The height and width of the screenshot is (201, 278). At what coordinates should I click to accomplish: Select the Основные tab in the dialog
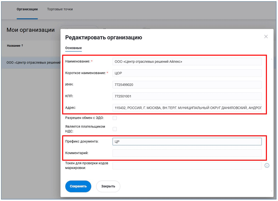click(x=73, y=48)
